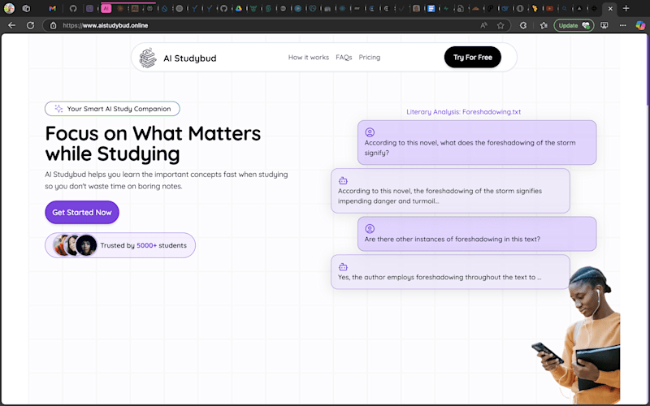Image resolution: width=650 pixels, height=406 pixels.
Task: Open the browser settings ellipsis menu
Action: (x=622, y=25)
